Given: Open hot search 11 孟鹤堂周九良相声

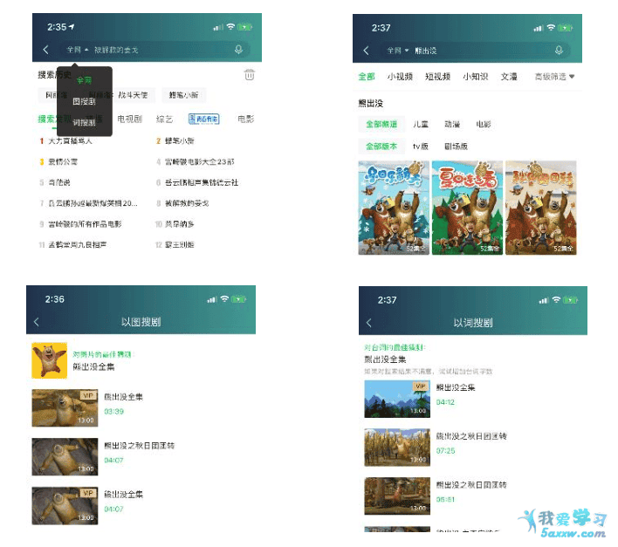Looking at the screenshot, I should tap(73, 244).
